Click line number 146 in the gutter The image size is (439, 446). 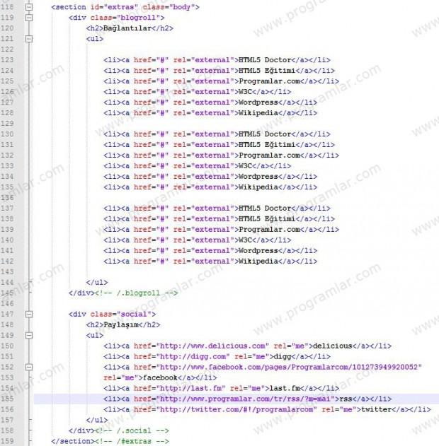pyautogui.click(x=7, y=303)
